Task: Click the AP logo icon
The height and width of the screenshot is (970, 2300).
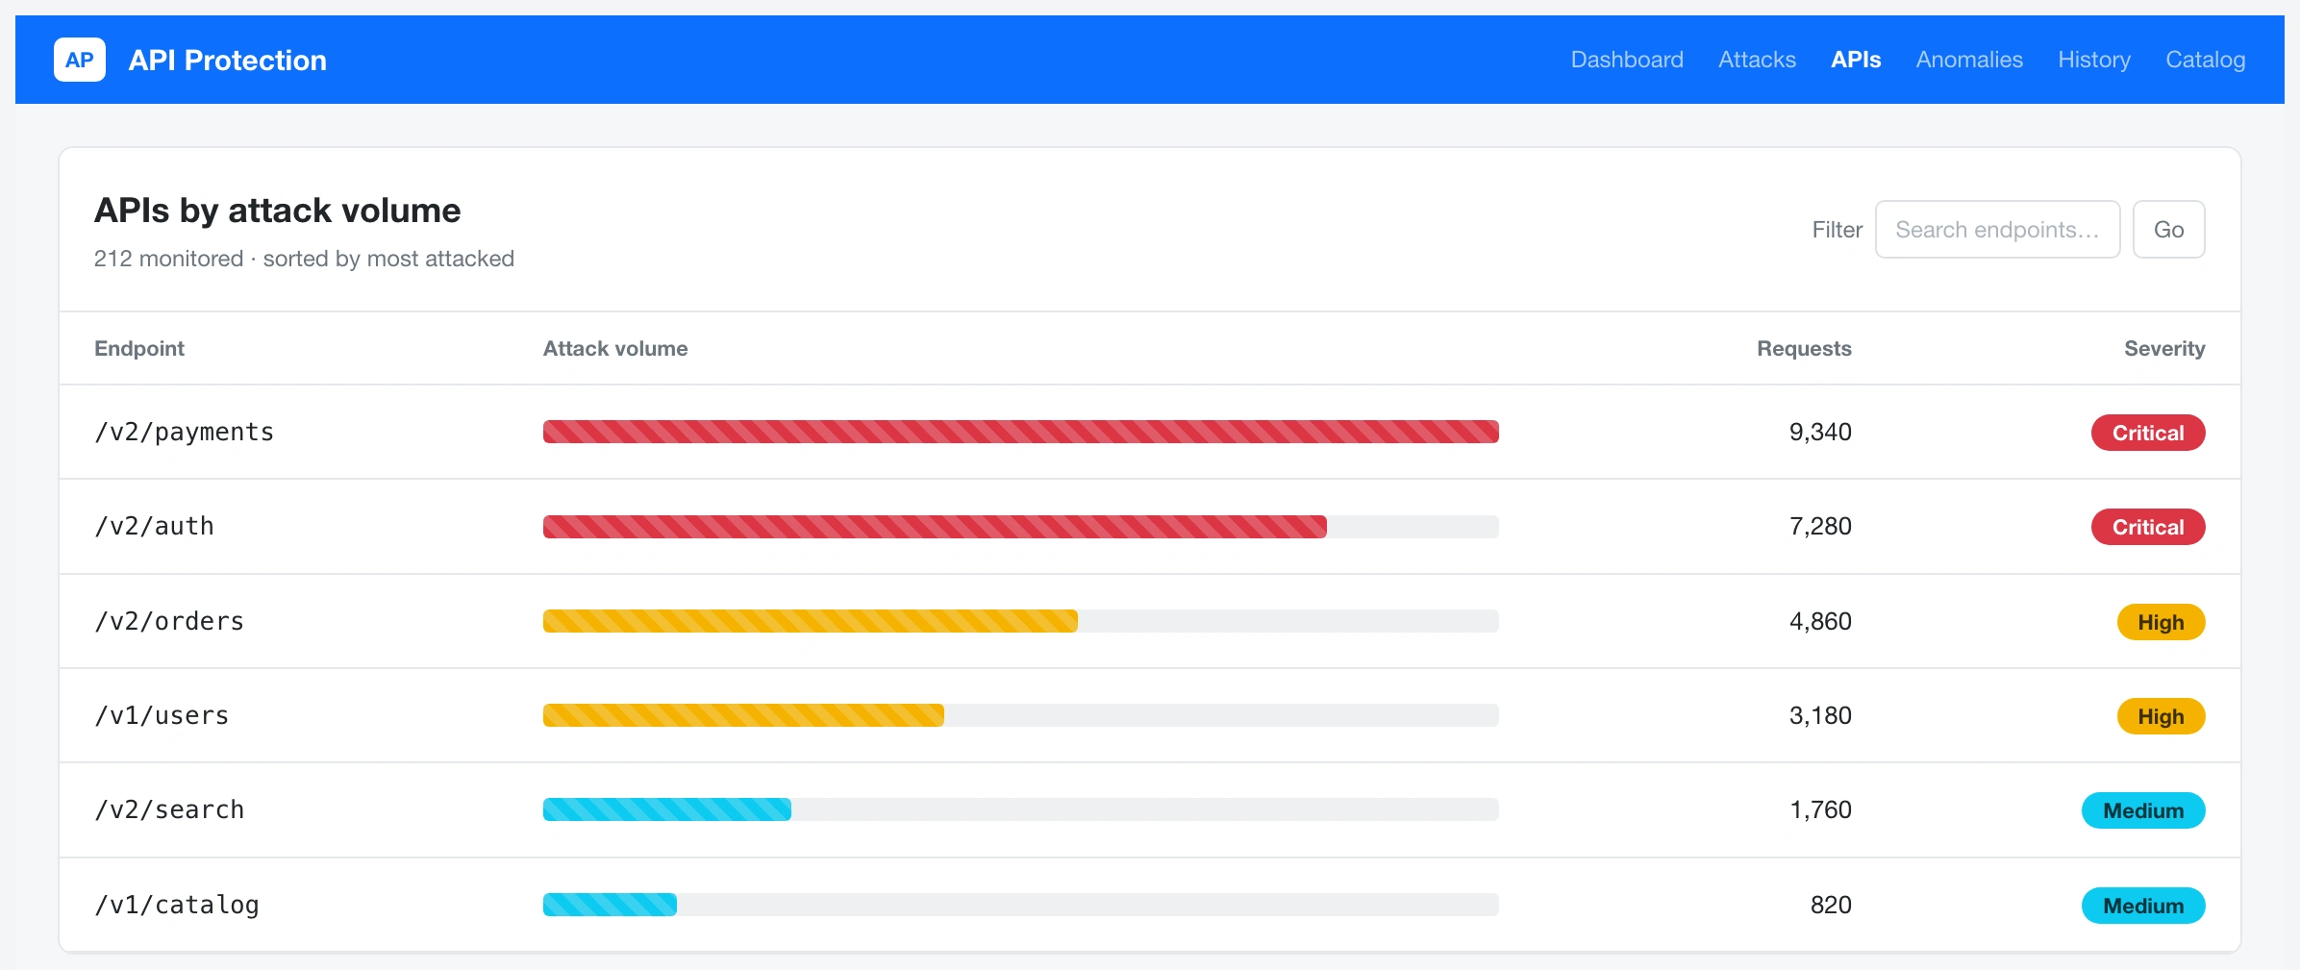Action: click(80, 60)
